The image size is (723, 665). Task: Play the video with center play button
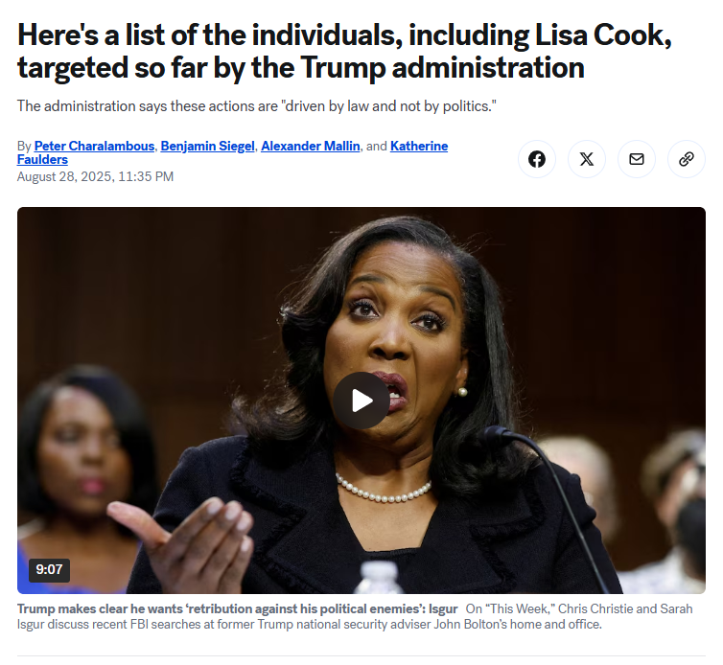click(x=361, y=401)
